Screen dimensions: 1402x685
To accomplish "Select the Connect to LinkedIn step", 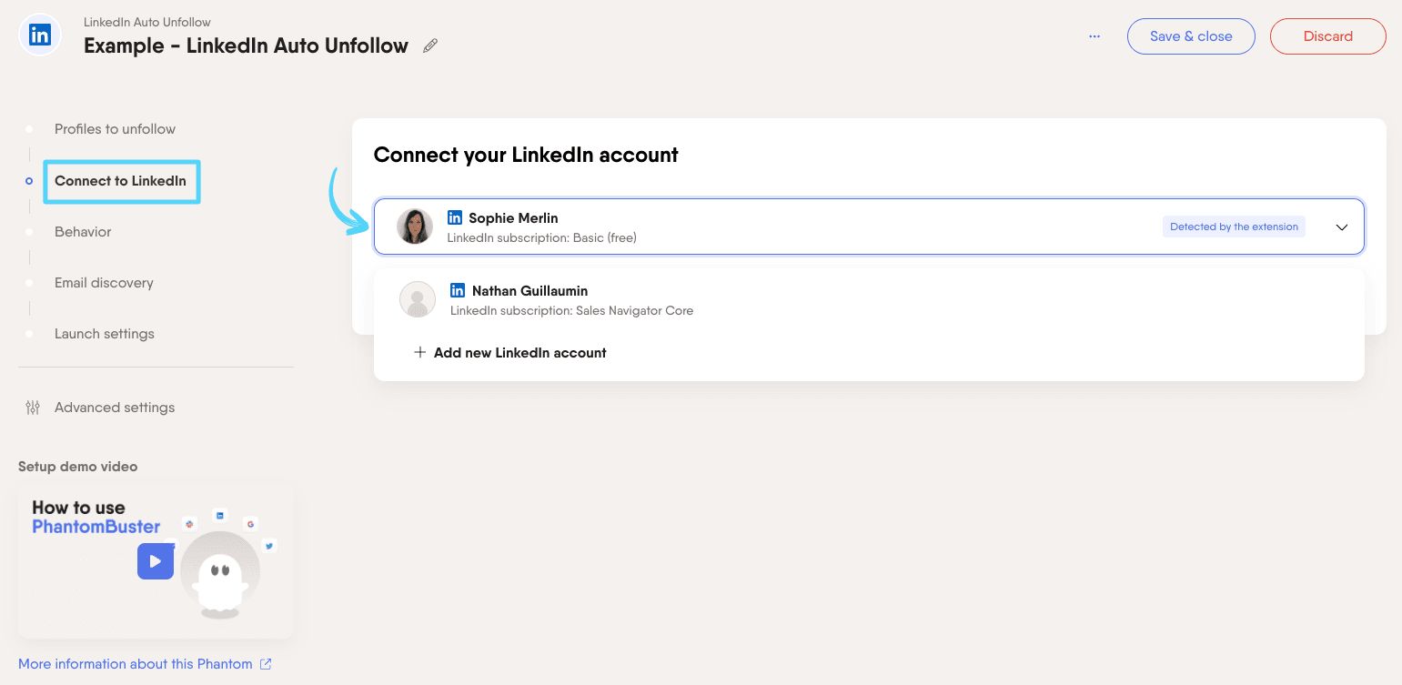I will (x=120, y=181).
